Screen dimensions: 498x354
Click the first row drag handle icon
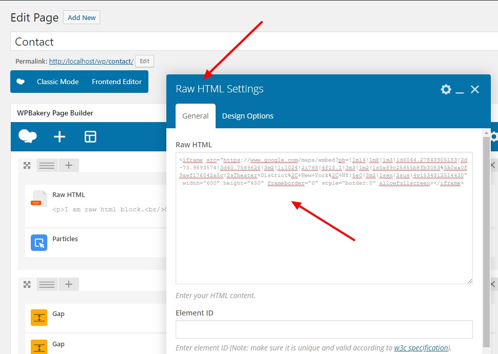47,165
